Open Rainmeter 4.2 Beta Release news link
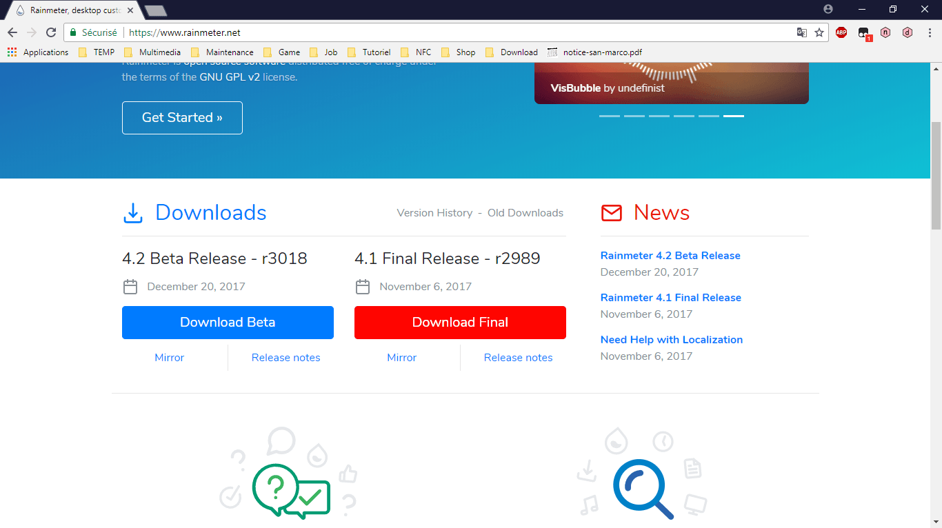Screen dimensions: 942x528 (x=670, y=256)
